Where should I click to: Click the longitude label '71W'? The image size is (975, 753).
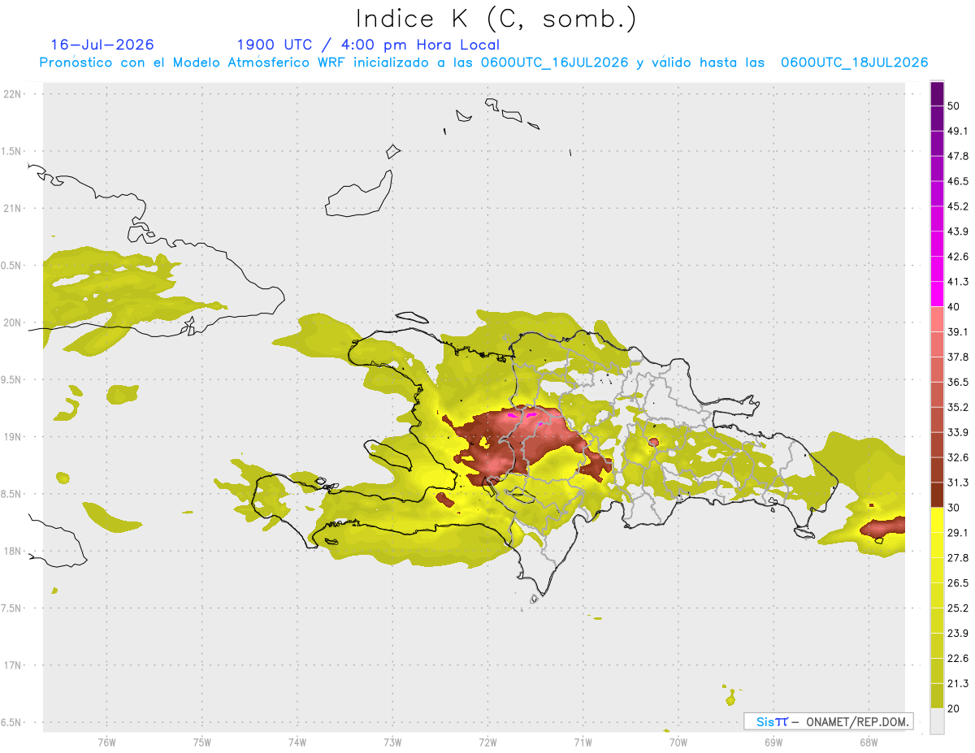(583, 742)
